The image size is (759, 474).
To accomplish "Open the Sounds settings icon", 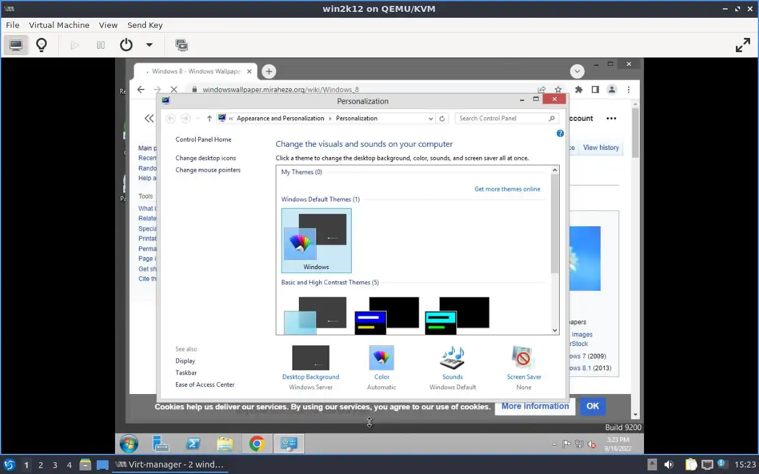I will pyautogui.click(x=452, y=358).
